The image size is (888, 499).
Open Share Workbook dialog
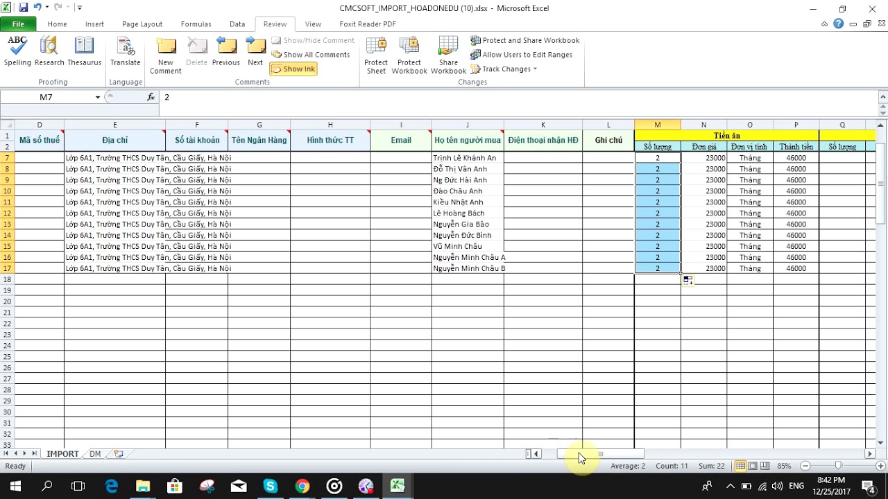tap(448, 55)
